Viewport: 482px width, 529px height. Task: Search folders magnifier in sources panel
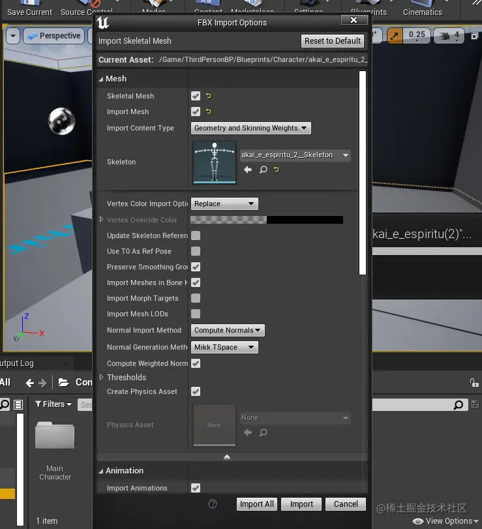click(5, 404)
